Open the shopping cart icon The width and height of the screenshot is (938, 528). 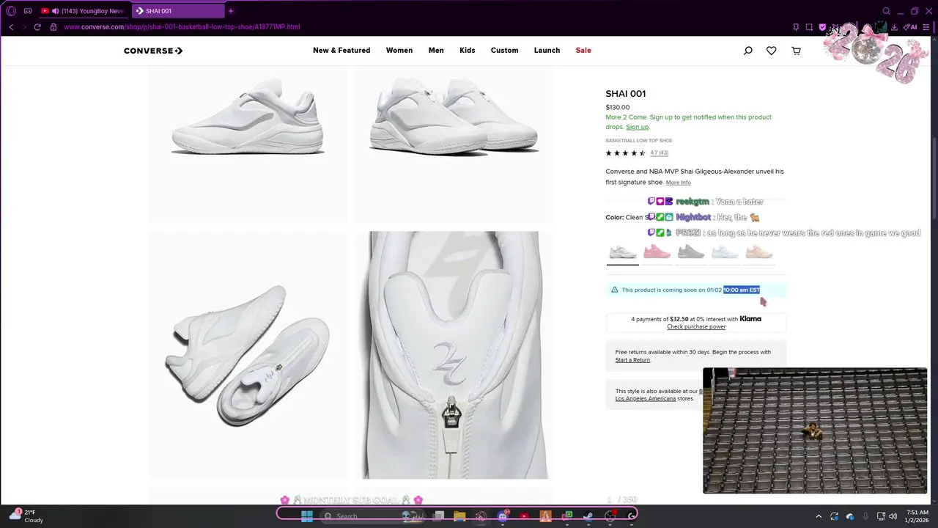click(x=796, y=51)
